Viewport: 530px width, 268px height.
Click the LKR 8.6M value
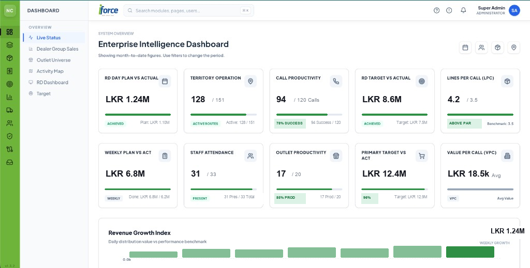[382, 99]
